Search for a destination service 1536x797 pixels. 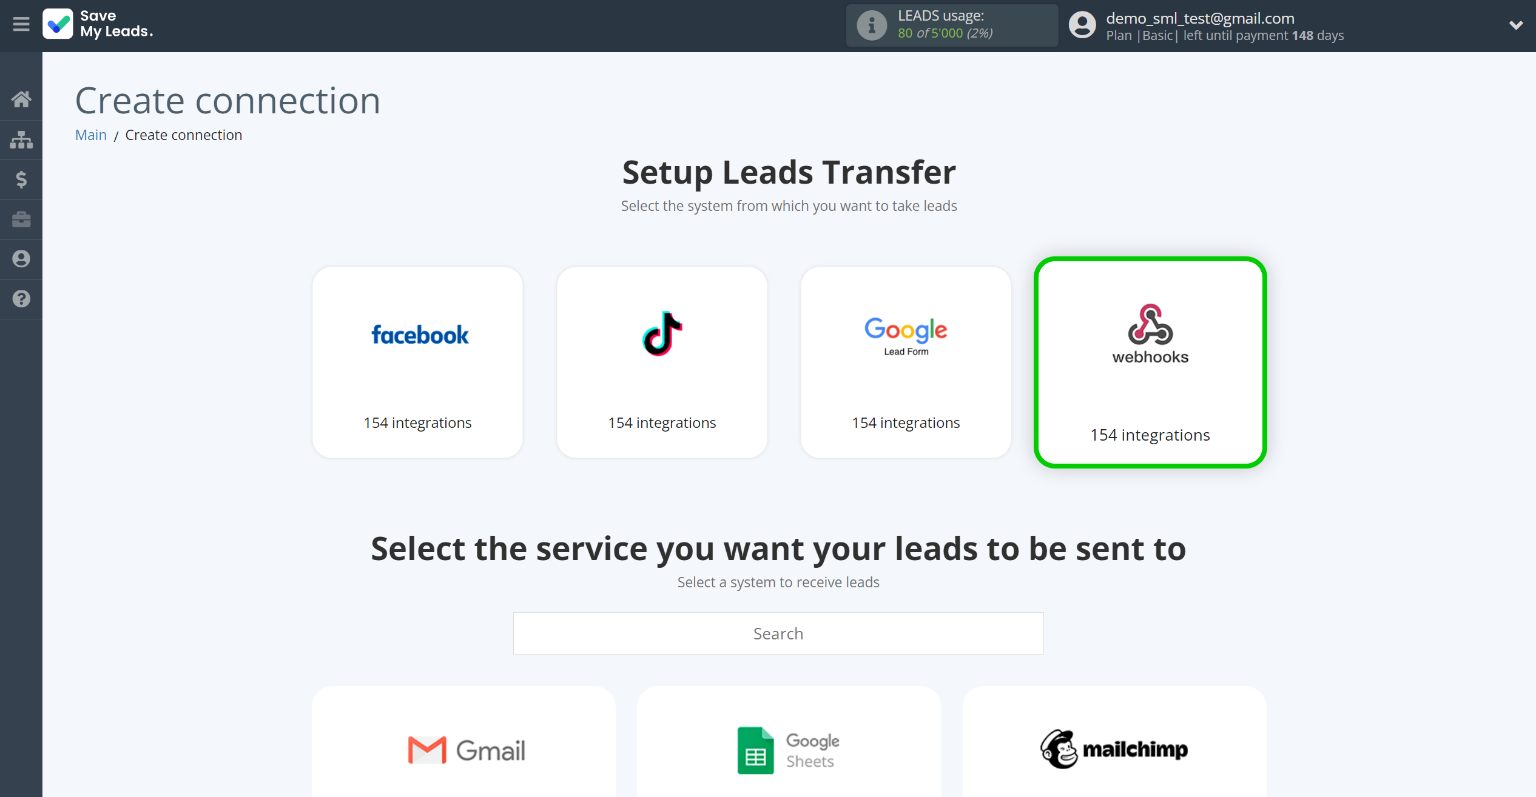click(x=778, y=633)
